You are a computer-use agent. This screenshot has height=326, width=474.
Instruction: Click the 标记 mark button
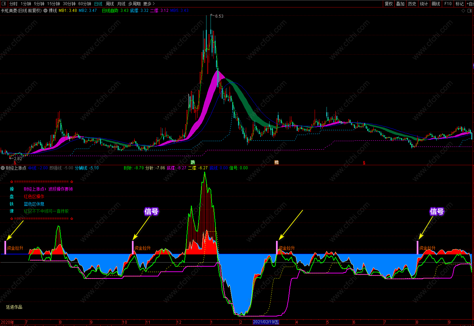(459, 4)
